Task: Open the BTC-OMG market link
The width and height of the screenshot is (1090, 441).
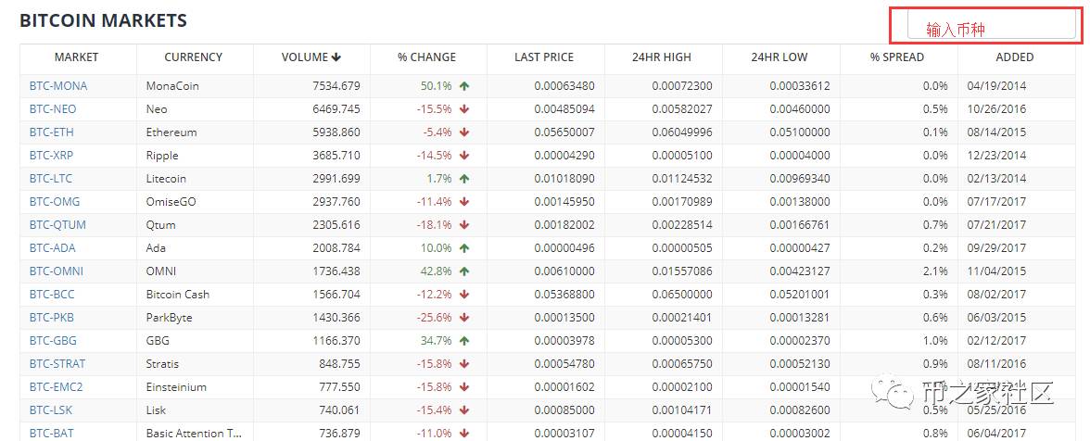Action: (54, 201)
